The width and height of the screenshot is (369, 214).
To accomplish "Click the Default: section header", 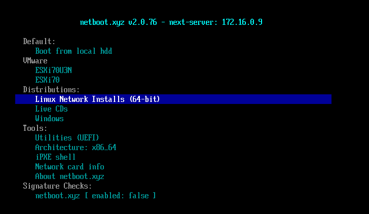I will point(40,42).
